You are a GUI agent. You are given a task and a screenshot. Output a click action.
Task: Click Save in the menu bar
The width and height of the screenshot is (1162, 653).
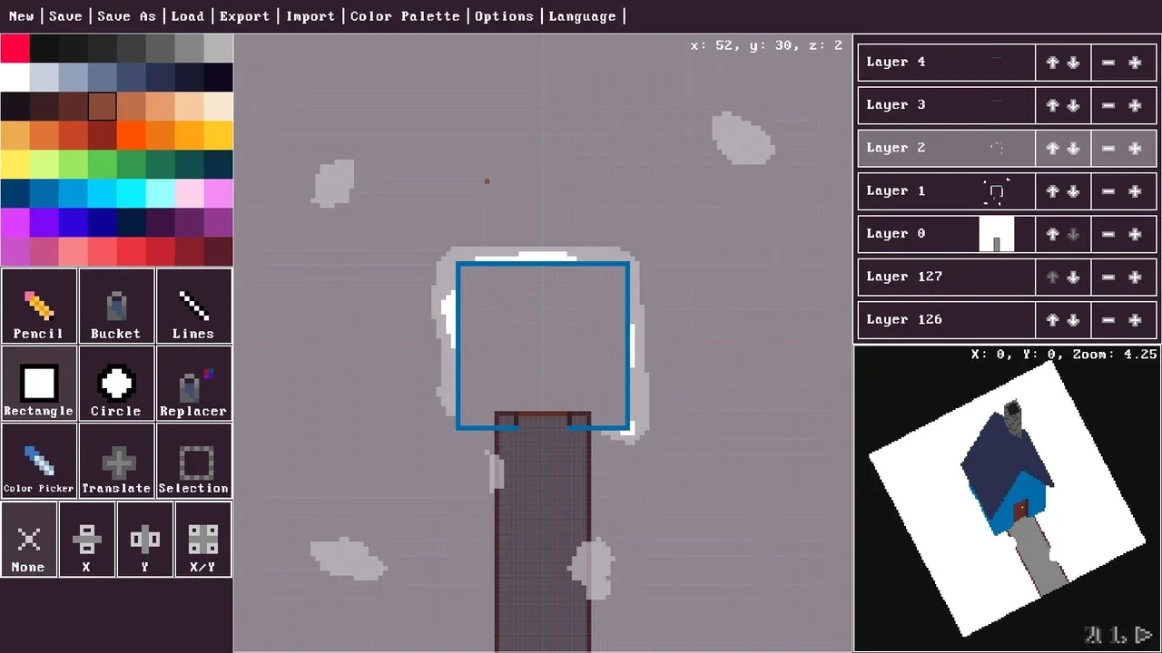click(65, 16)
